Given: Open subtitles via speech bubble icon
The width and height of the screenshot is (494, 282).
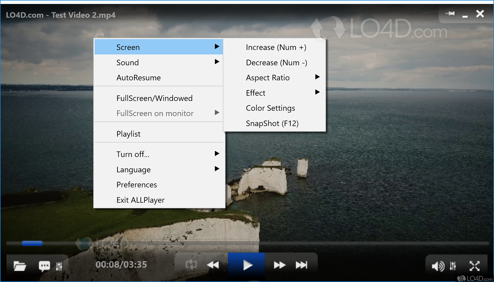Looking at the screenshot, I should tap(44, 266).
